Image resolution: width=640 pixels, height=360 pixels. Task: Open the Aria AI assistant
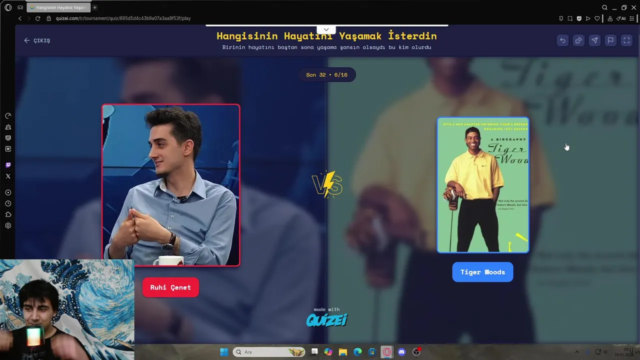(x=621, y=18)
